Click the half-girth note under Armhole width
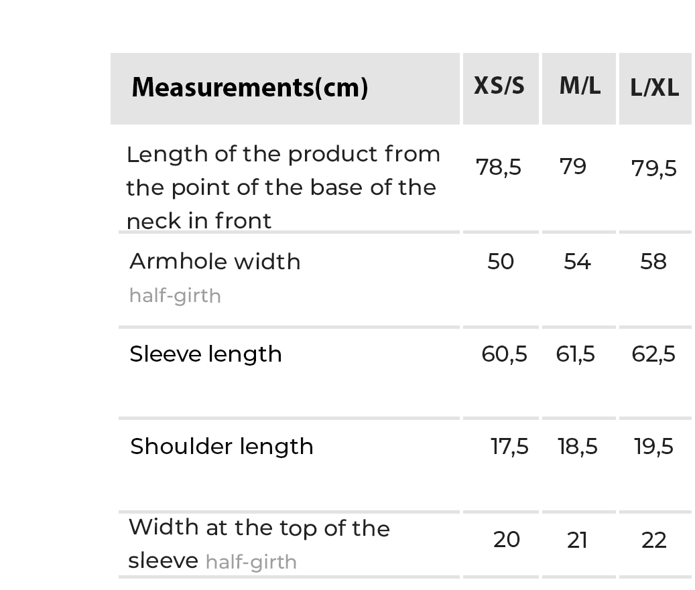The image size is (695, 590). coord(175,295)
